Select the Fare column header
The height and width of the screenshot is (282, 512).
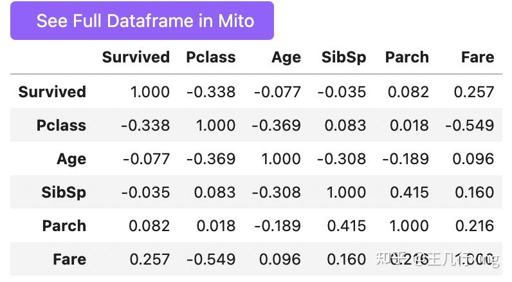[x=477, y=57]
